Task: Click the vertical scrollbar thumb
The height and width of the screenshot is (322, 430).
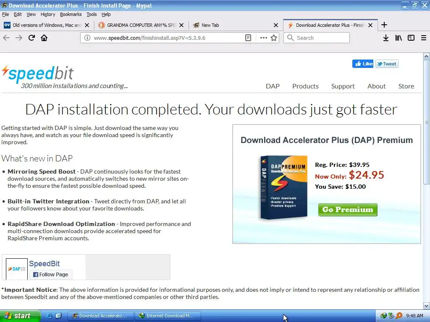Action: pos(427,122)
